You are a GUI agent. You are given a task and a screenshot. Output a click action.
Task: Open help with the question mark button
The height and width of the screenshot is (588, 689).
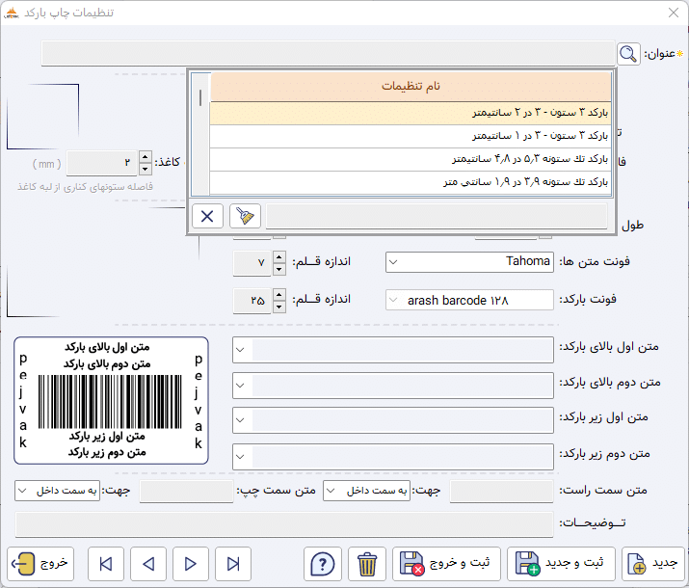pyautogui.click(x=323, y=564)
